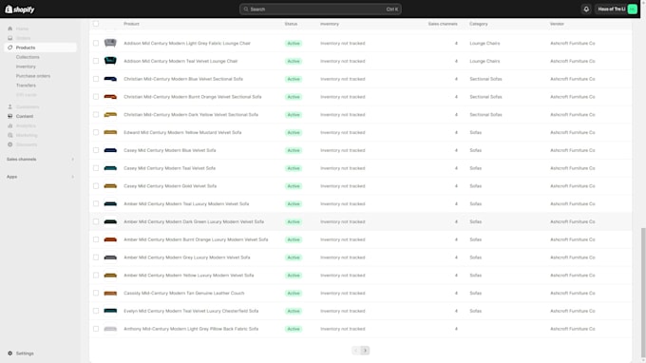
Task: Open Casey Teal Velvet Sofa thumbnail
Action: 110,168
